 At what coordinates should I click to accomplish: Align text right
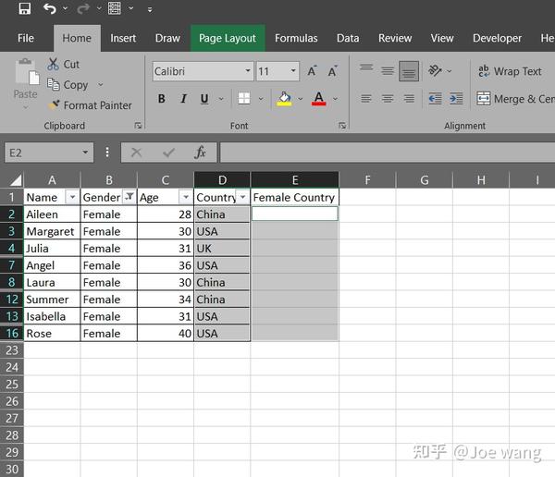(x=409, y=98)
